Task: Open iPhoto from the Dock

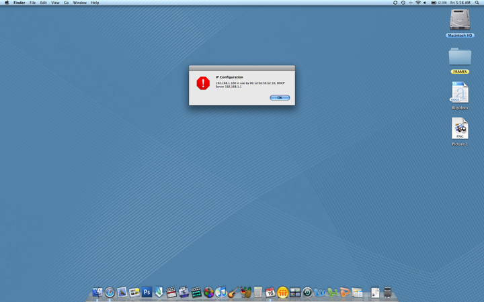Action: (134, 292)
